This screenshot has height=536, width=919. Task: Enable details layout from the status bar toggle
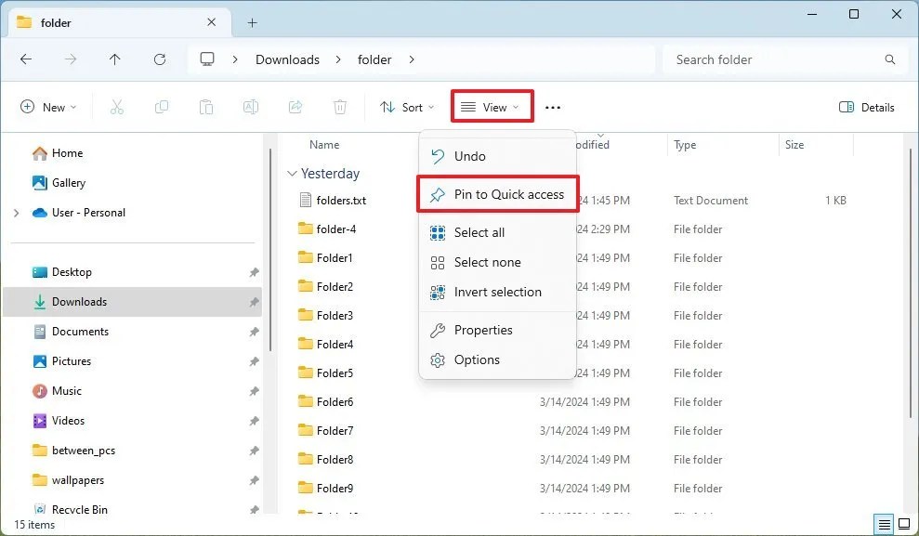(883, 524)
